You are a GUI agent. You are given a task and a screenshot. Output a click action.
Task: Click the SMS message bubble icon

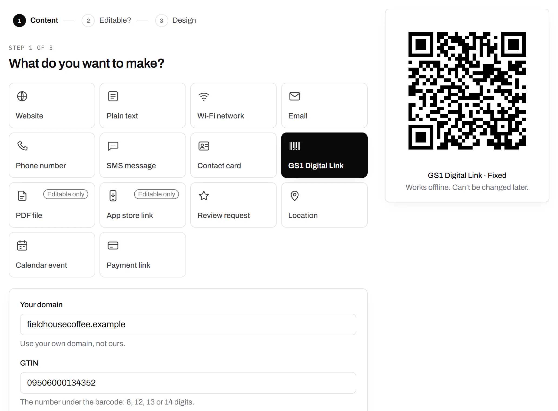[x=113, y=146]
